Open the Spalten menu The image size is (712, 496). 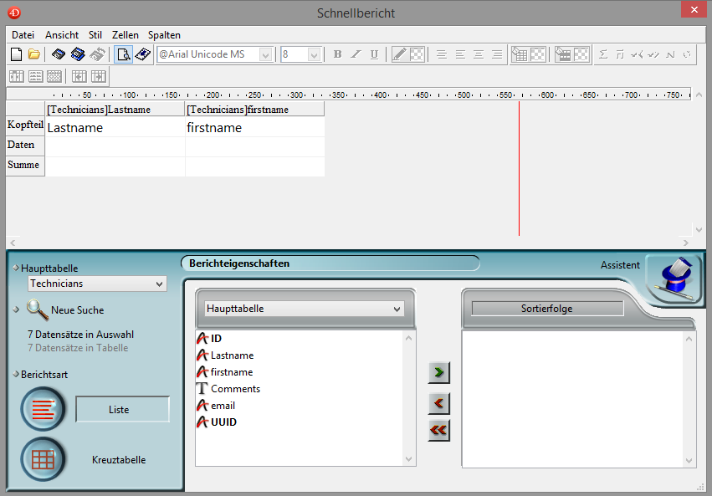[164, 35]
